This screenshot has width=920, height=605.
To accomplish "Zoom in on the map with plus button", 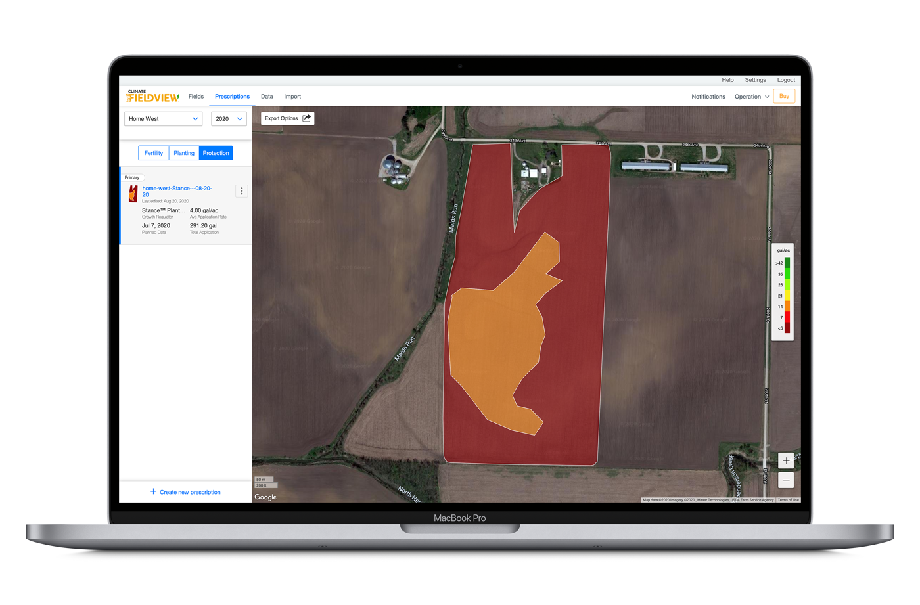I will coord(786,460).
